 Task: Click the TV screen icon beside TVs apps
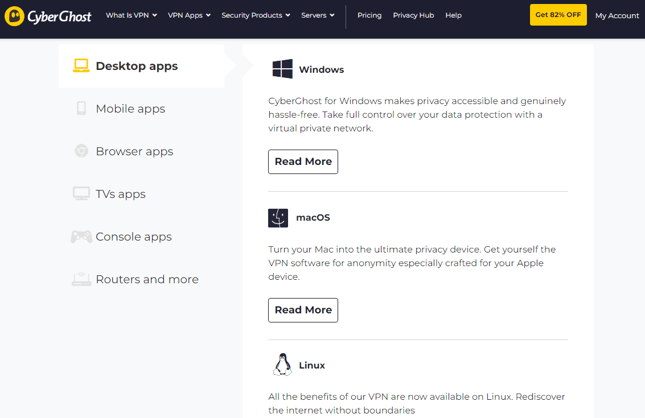pos(81,193)
